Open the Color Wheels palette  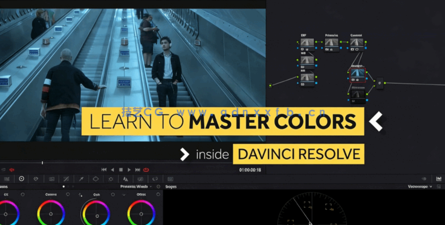tap(21, 179)
